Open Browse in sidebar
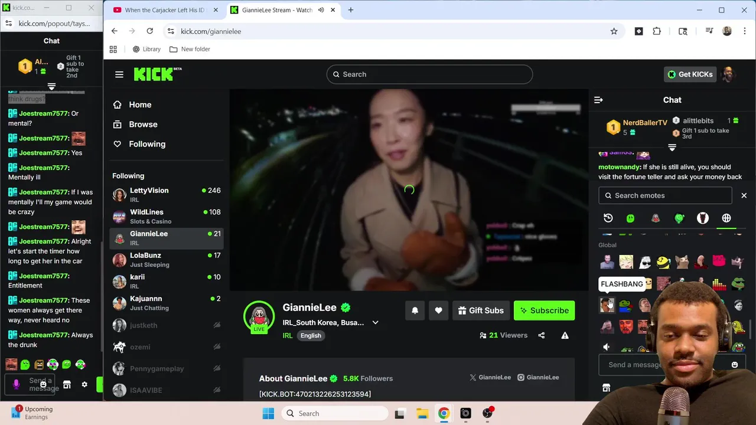756x425 pixels. click(x=143, y=125)
